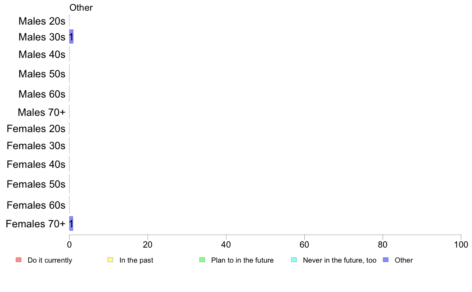Click the 40 tick label on x-axis
The image size is (472, 292).
click(x=226, y=245)
